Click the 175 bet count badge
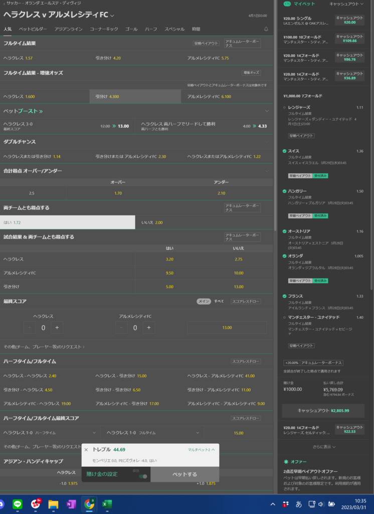 pos(287,4)
